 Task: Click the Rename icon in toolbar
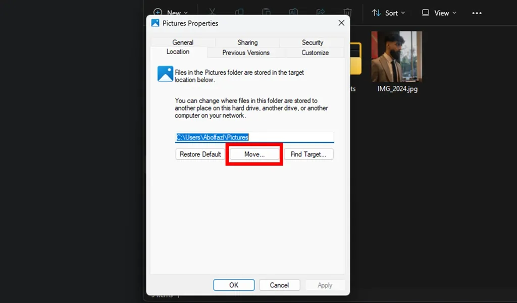pos(293,13)
